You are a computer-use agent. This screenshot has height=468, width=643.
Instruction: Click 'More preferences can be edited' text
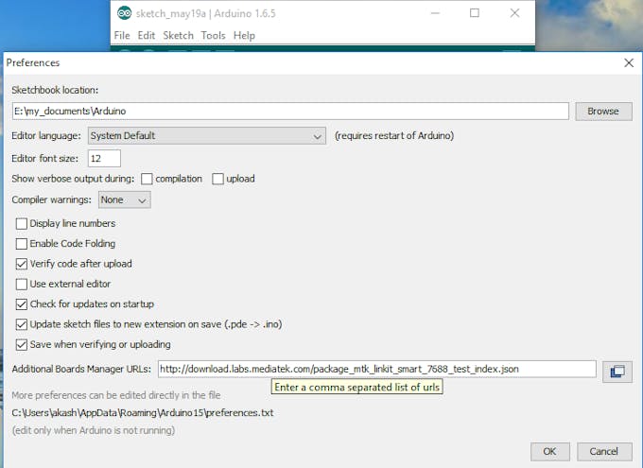point(116,395)
